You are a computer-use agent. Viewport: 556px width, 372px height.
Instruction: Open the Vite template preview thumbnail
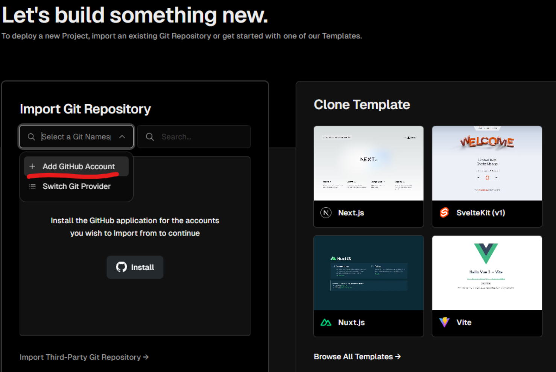tap(487, 273)
